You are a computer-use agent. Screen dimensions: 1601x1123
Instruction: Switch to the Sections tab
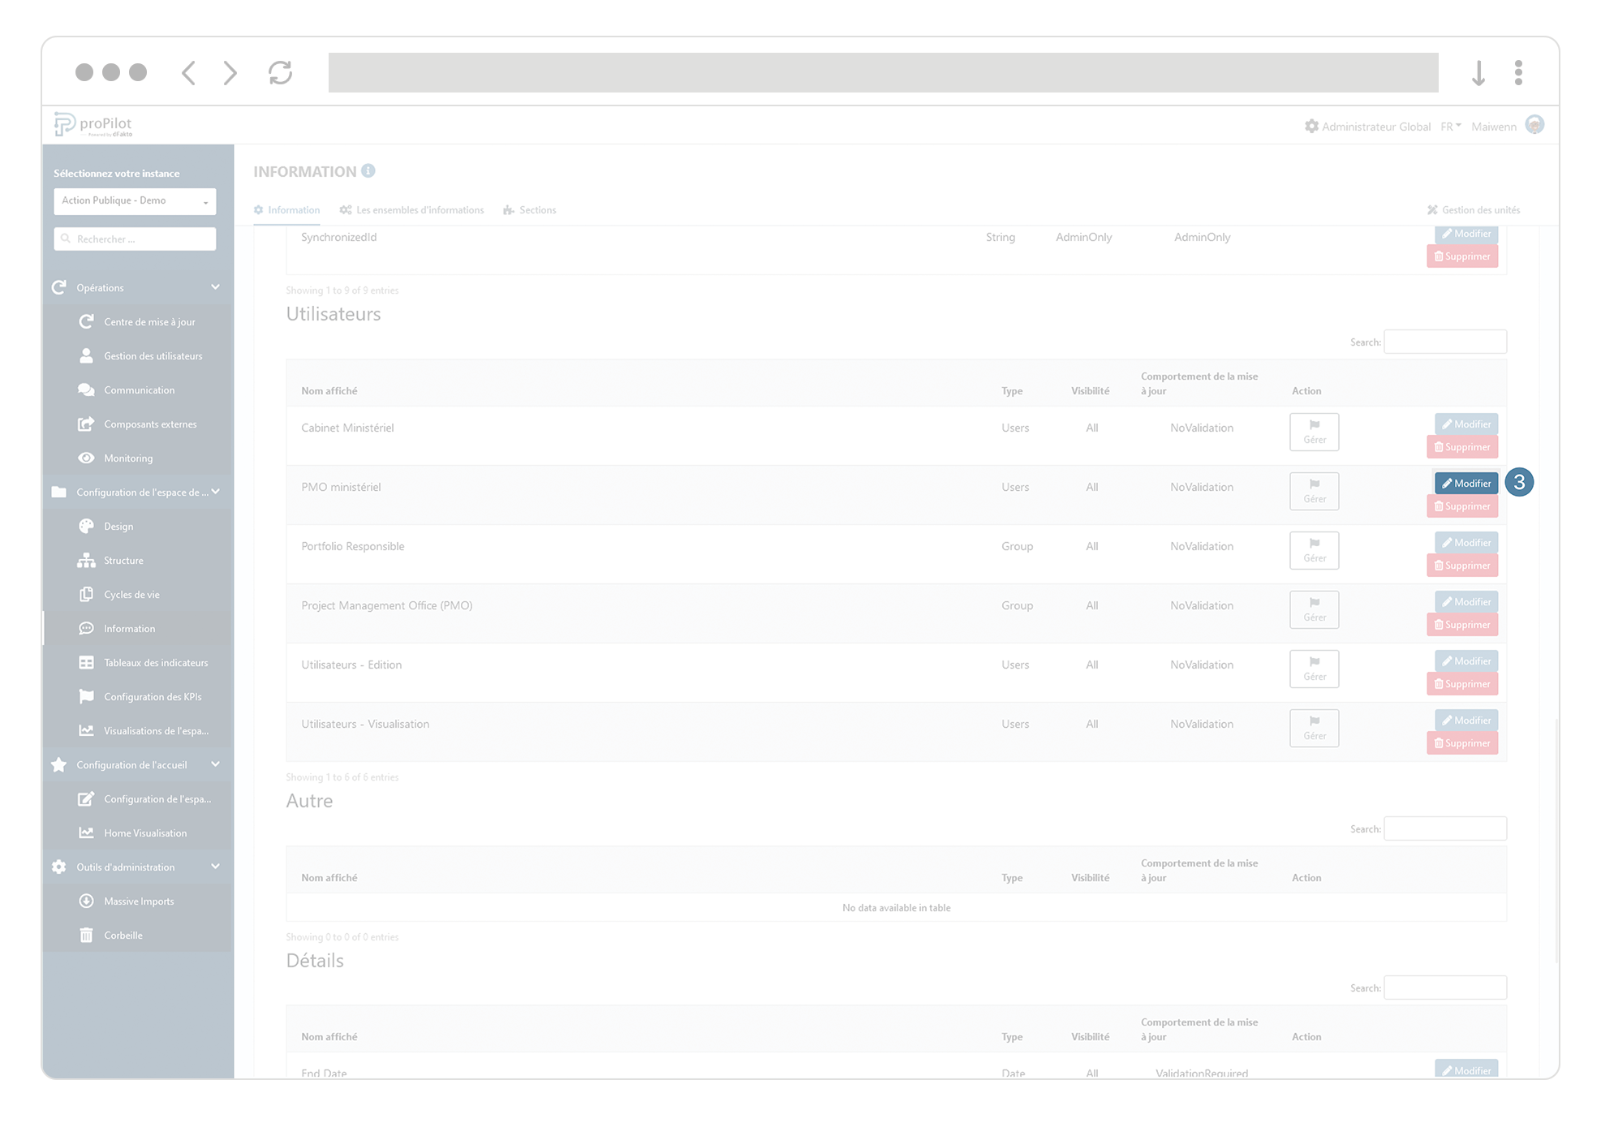(530, 210)
